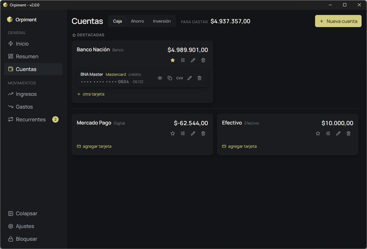Edit the BNA Master card
This screenshot has width=367, height=249.
190,78
